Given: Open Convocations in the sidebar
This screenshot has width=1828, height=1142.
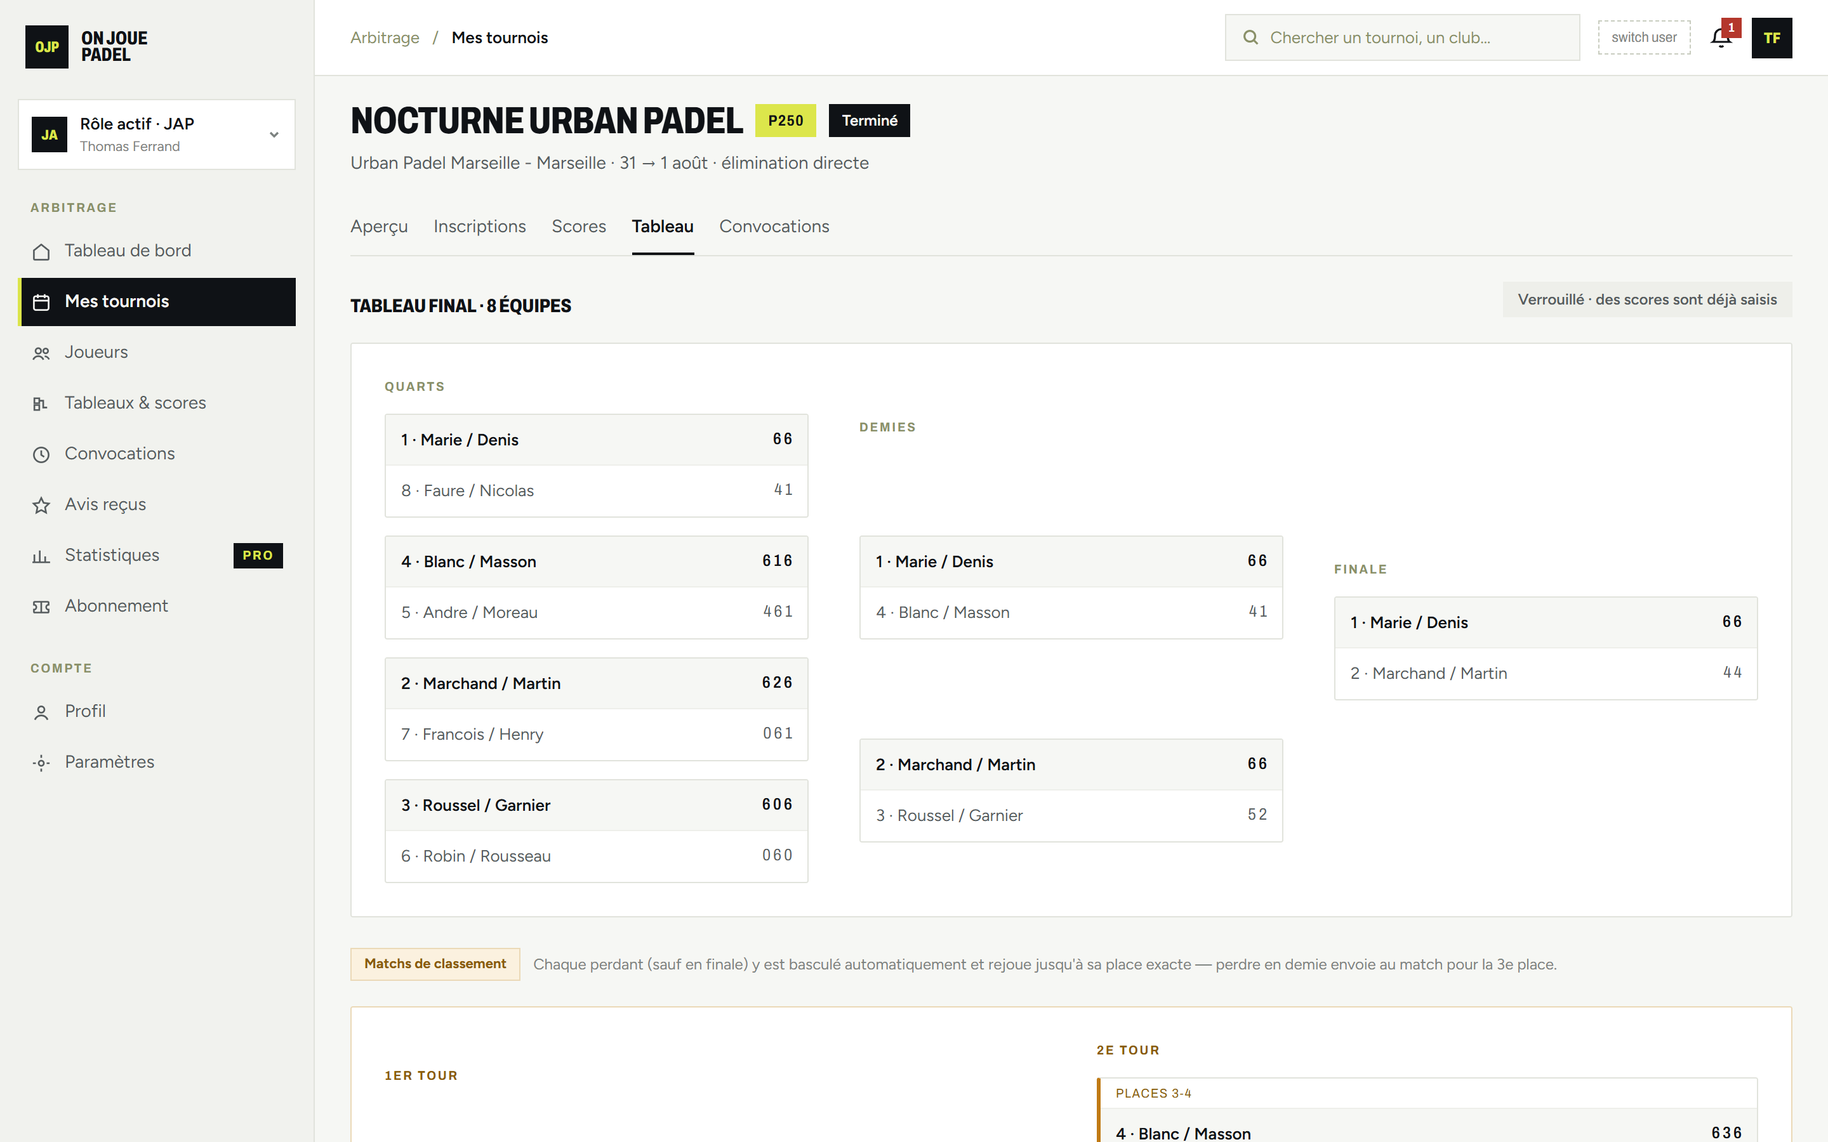Looking at the screenshot, I should 157,453.
